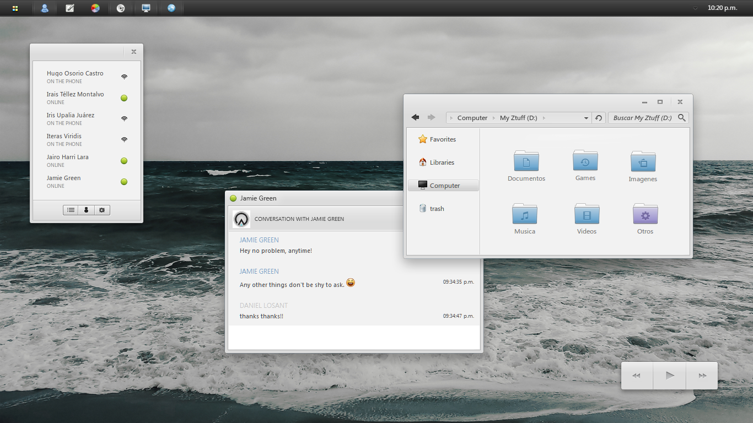The height and width of the screenshot is (423, 753).
Task: Click the green status dot in chat title bar
Action: 233,198
